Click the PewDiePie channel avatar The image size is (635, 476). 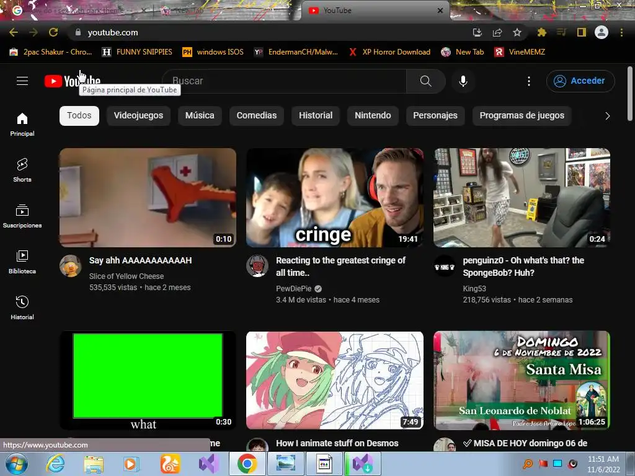[257, 266]
